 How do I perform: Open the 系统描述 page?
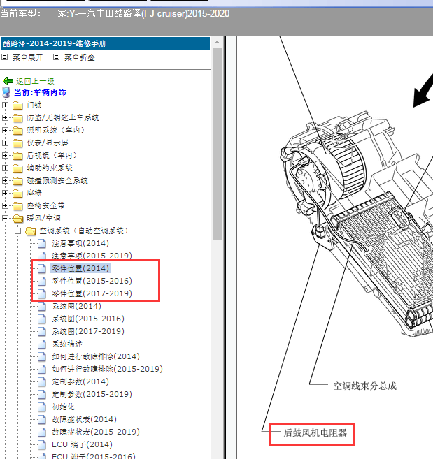(67, 344)
